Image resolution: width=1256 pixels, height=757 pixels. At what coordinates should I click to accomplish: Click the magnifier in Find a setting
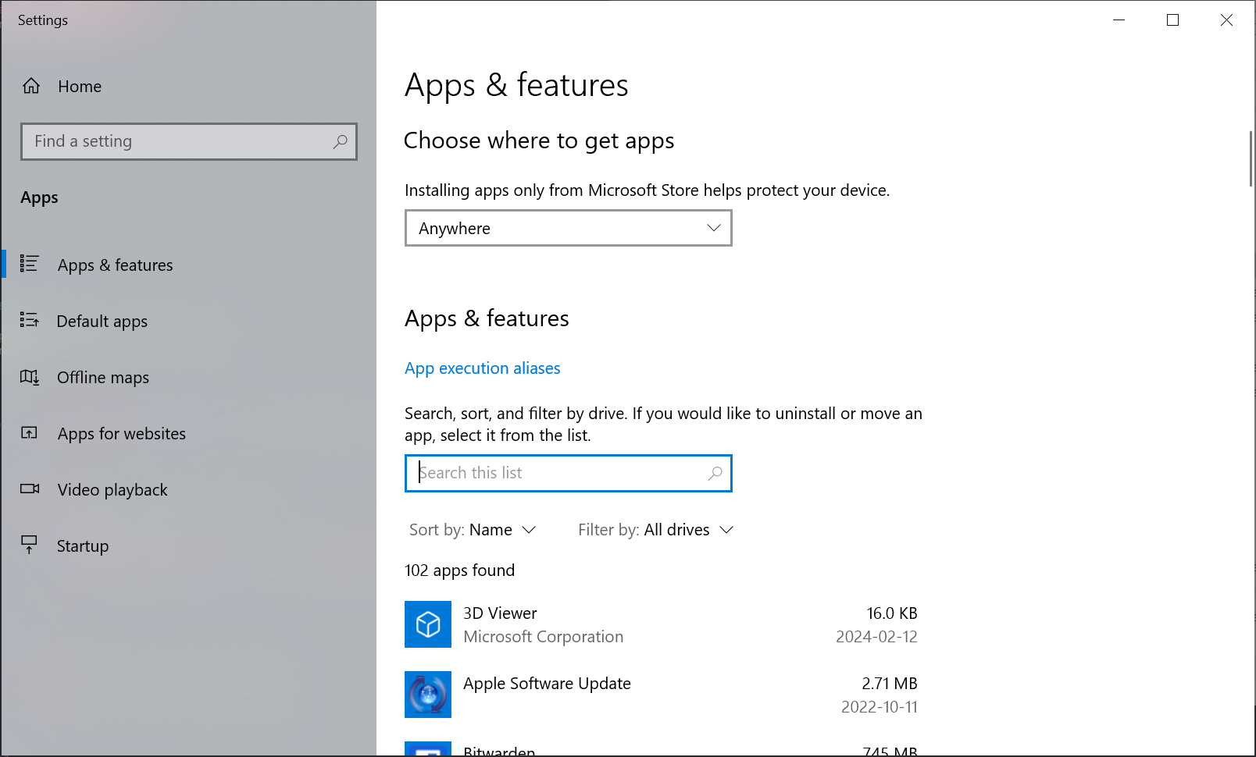coord(340,141)
